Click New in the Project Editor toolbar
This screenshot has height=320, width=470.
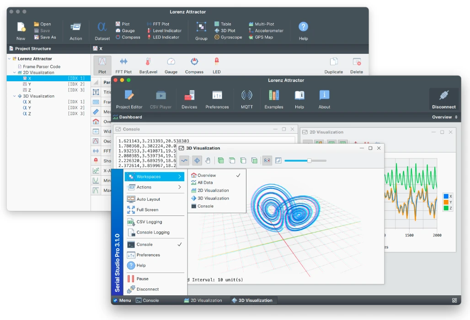pyautogui.click(x=21, y=31)
